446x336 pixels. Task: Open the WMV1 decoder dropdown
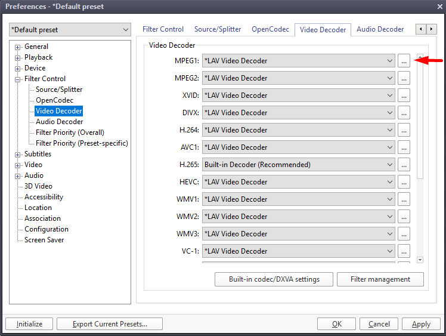click(x=298, y=199)
